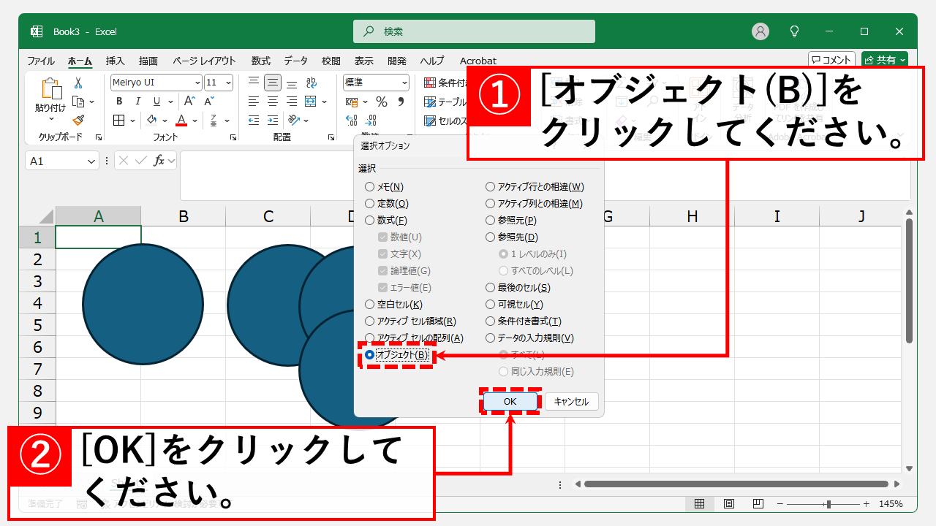Apply the red Font Color A
Screen dimensions: 936x526
pyautogui.click(x=181, y=120)
